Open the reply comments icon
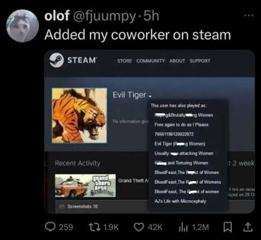261x240 pixels. click(x=50, y=227)
